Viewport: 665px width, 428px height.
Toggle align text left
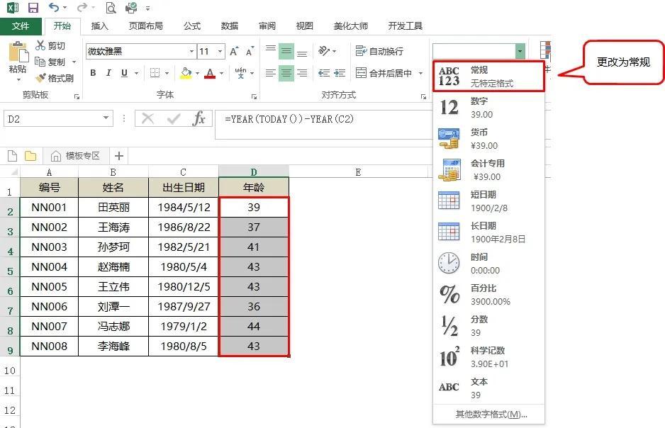271,73
